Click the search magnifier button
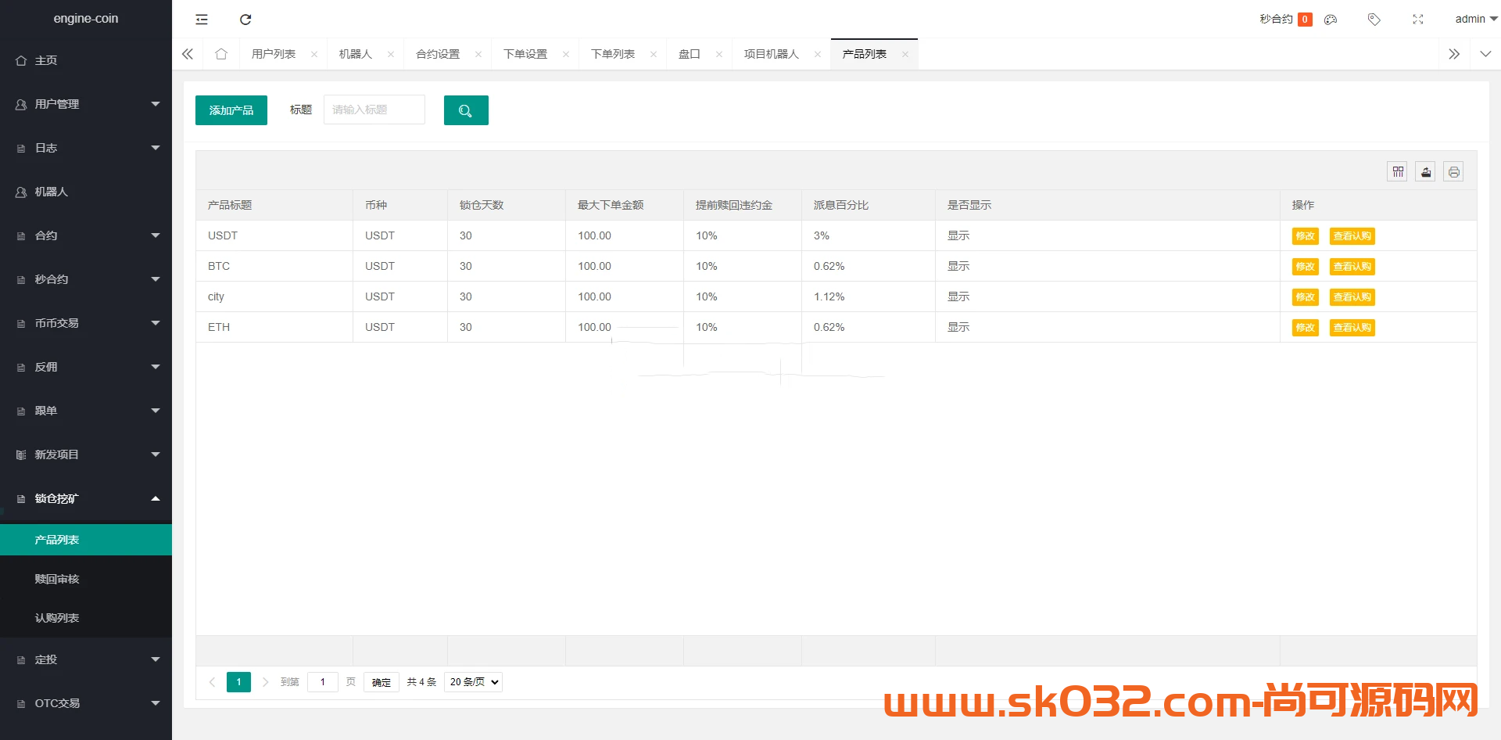This screenshot has height=740, width=1501. 466,110
